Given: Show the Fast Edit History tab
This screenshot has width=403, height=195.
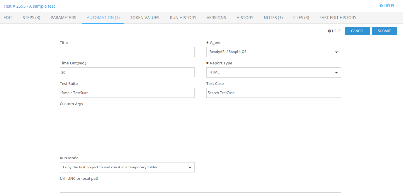Looking at the screenshot, I should coord(338,18).
